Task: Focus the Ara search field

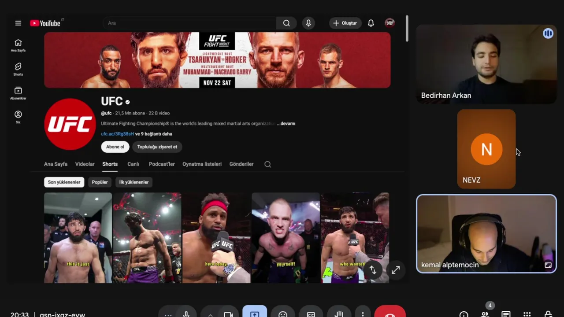Action: pos(189,23)
